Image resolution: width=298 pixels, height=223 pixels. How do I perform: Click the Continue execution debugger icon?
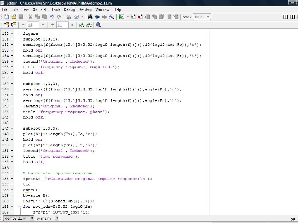(x=169, y=17)
